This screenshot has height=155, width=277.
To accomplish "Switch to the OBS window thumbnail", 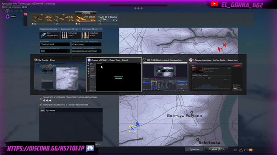I will (165, 77).
